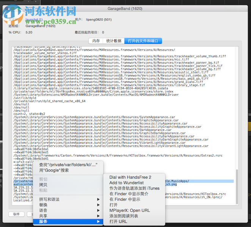
Task: Click the line ending in AMDRadeonX4000GLDriver
Action: 96,95
